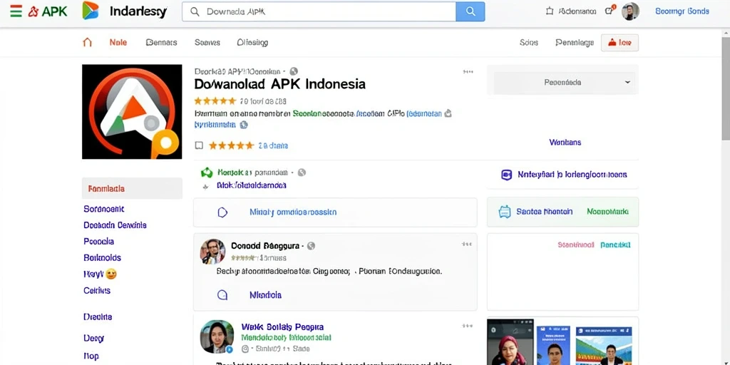Select 'Doeiadn Cewinla' in the sidebar

pyautogui.click(x=115, y=225)
